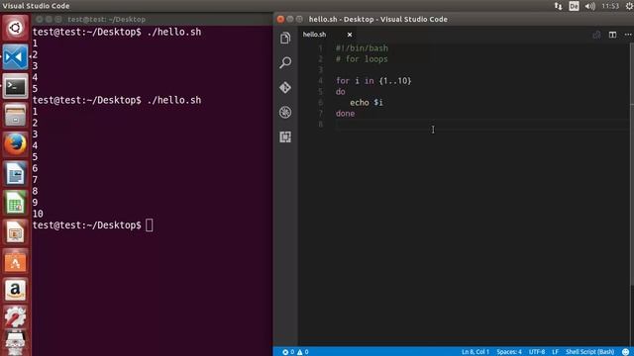The height and width of the screenshot is (356, 634).
Task: Open the Extensions view
Action: [285, 136]
